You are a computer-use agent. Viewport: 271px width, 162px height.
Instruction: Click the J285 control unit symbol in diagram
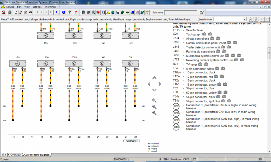coord(17,63)
